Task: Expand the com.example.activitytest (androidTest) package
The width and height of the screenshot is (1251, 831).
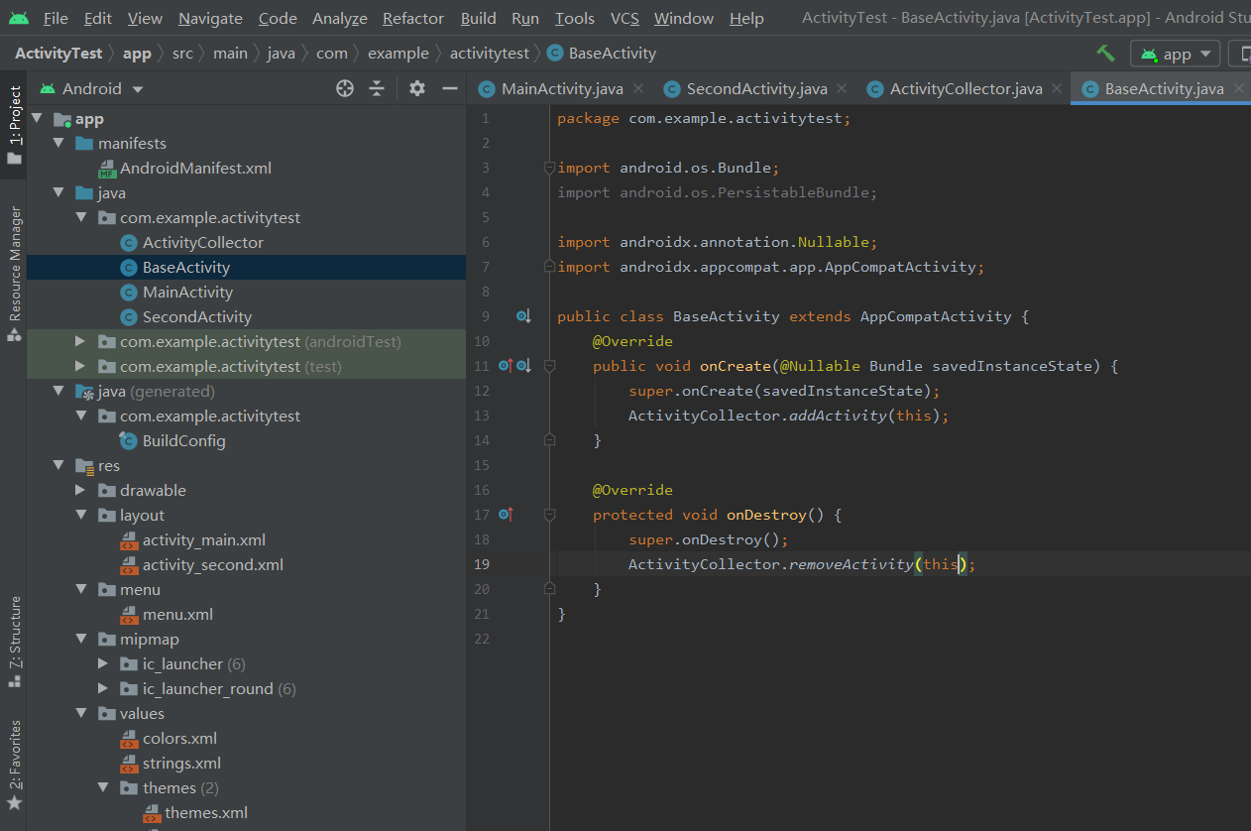Action: (x=81, y=342)
